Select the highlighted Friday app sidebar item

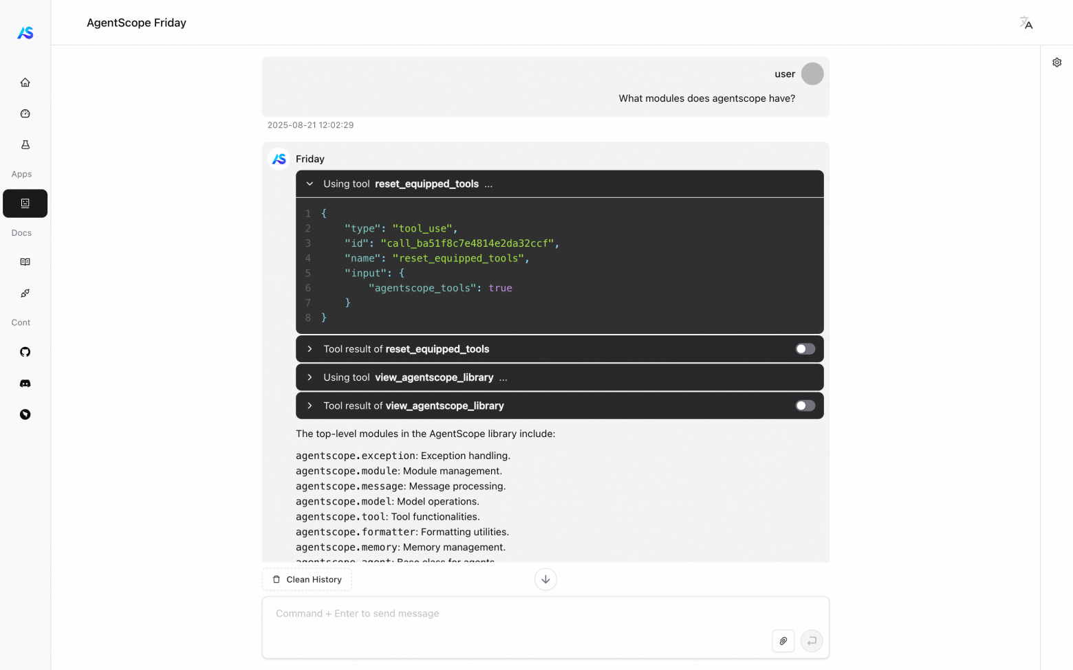pos(25,203)
